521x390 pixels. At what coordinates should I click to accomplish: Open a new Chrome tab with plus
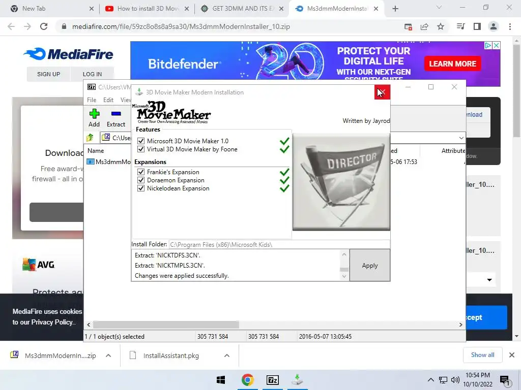pyautogui.click(x=395, y=9)
